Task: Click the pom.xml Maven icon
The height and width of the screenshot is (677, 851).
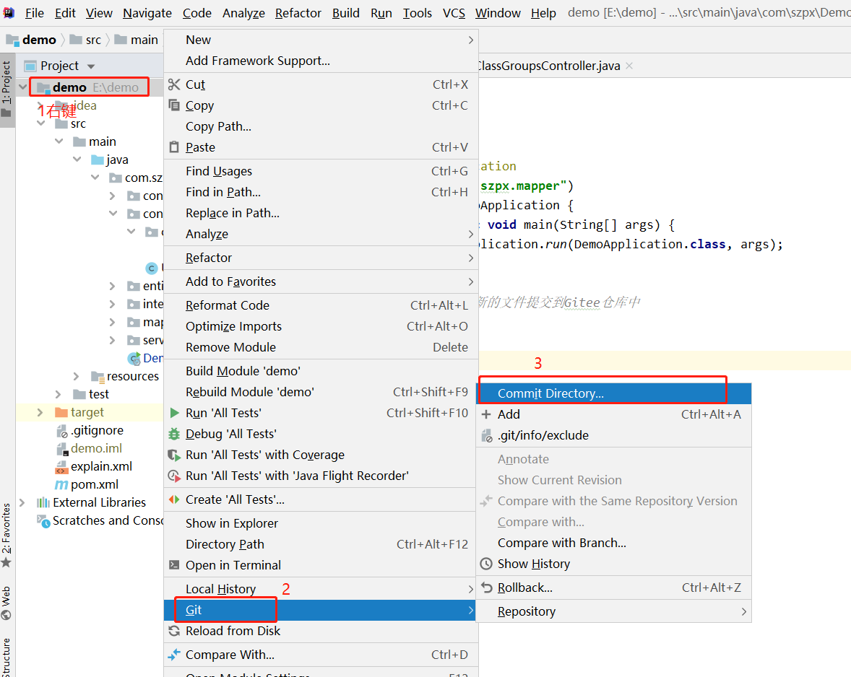Action: (61, 484)
